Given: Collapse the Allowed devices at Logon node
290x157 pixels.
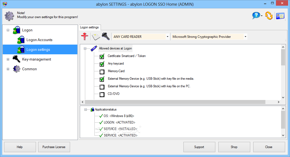Looking at the screenshot, I should coord(85,49).
